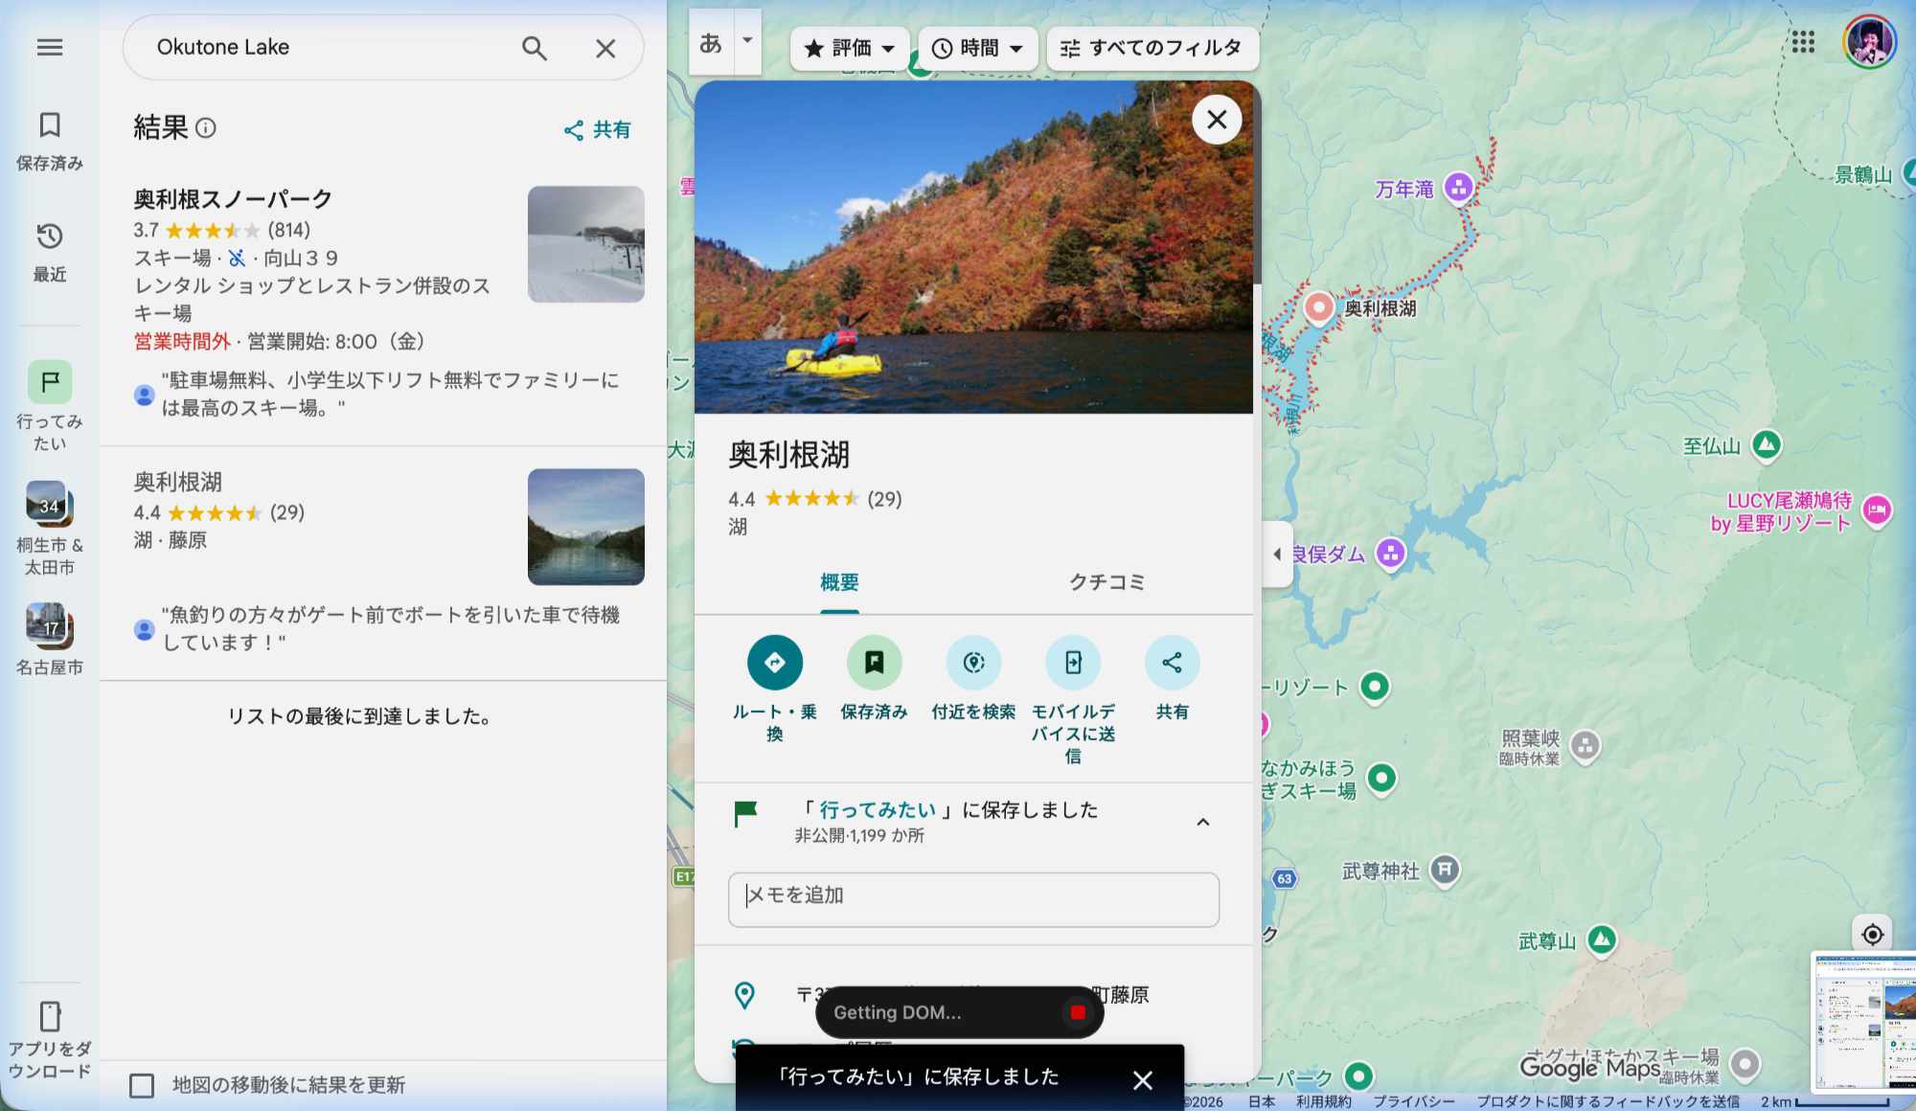Toggle the 保存済み bookmark in place card

pyautogui.click(x=874, y=662)
